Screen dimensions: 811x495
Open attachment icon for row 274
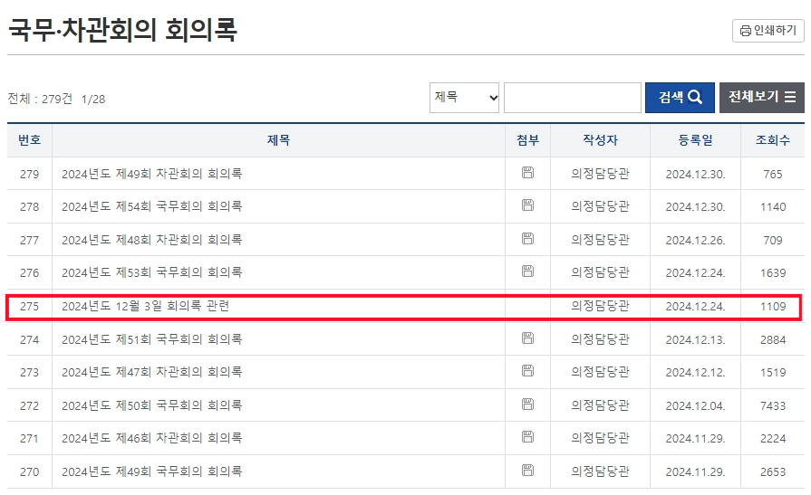point(527,338)
